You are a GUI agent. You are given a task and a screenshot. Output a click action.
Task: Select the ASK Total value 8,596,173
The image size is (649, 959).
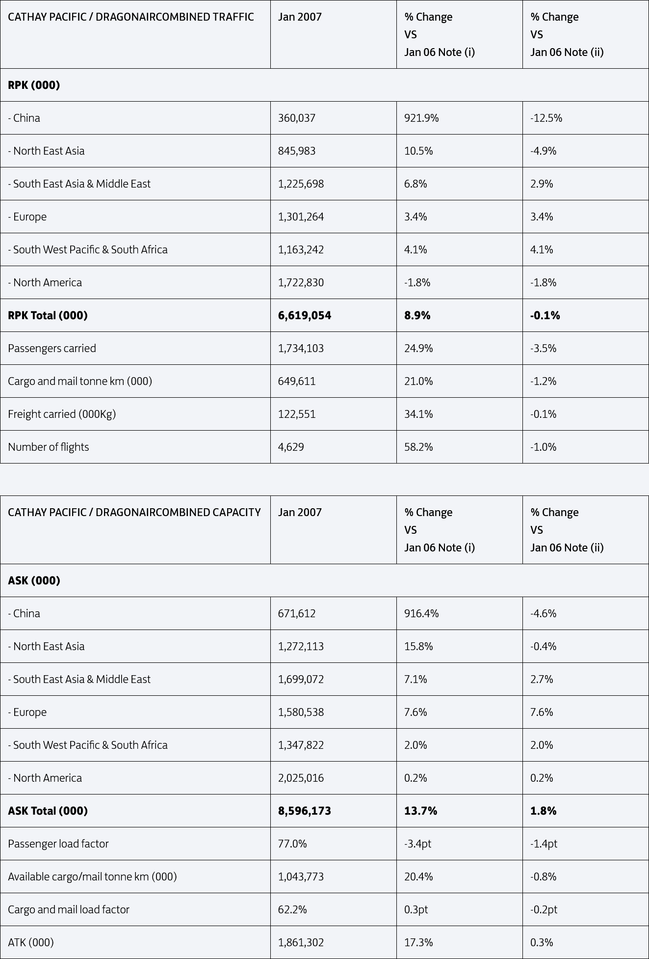tap(305, 811)
